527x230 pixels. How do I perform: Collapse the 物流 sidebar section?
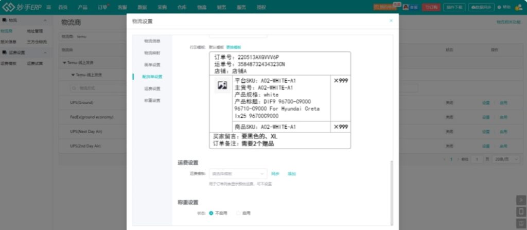[45, 21]
